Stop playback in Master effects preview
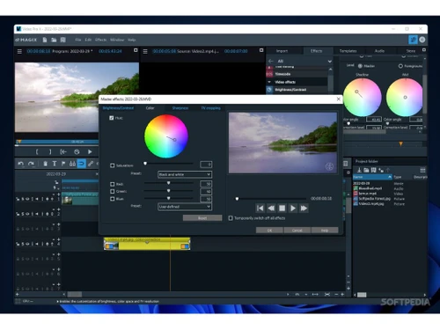Image resolution: width=440 pixels, height=330 pixels. [x=282, y=209]
